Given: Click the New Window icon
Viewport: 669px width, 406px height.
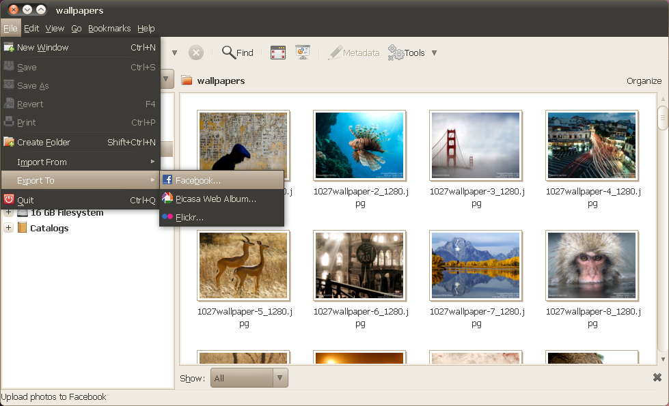Looking at the screenshot, I should pyautogui.click(x=8, y=47).
